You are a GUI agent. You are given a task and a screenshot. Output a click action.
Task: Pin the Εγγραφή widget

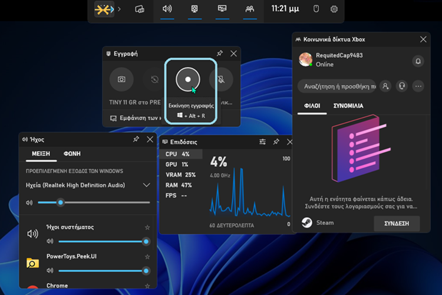coord(220,53)
